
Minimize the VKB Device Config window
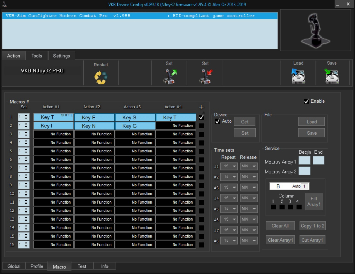[x=338, y=4]
